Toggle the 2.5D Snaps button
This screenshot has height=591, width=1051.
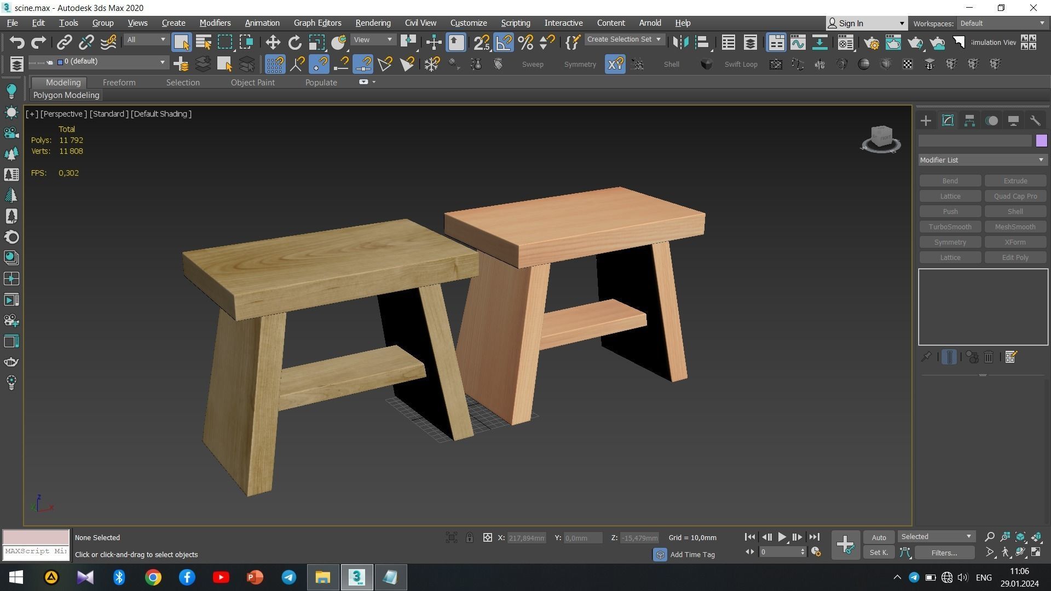tap(482, 42)
